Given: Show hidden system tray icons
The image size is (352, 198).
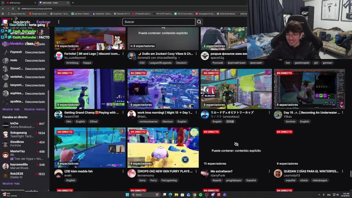Looking at the screenshot, I should pyautogui.click(x=319, y=195).
